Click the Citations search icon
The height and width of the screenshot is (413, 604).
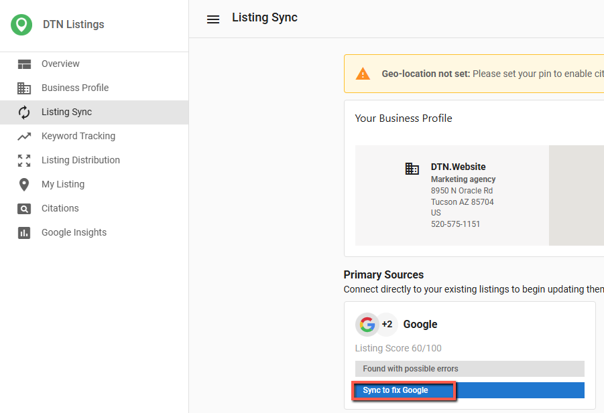(x=24, y=209)
